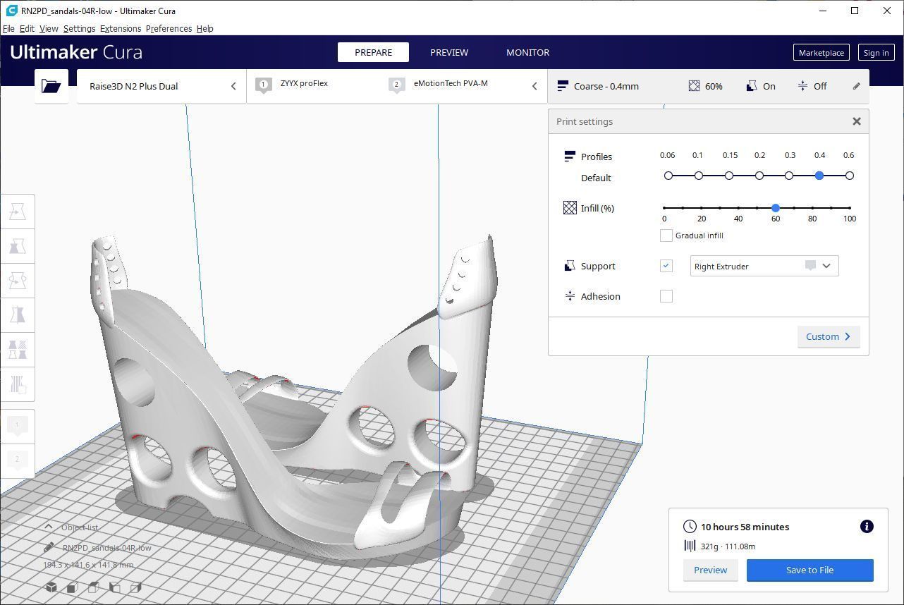Screen dimensions: 904x605
Task: Open the Right Extruder support dropdown
Action: (764, 266)
